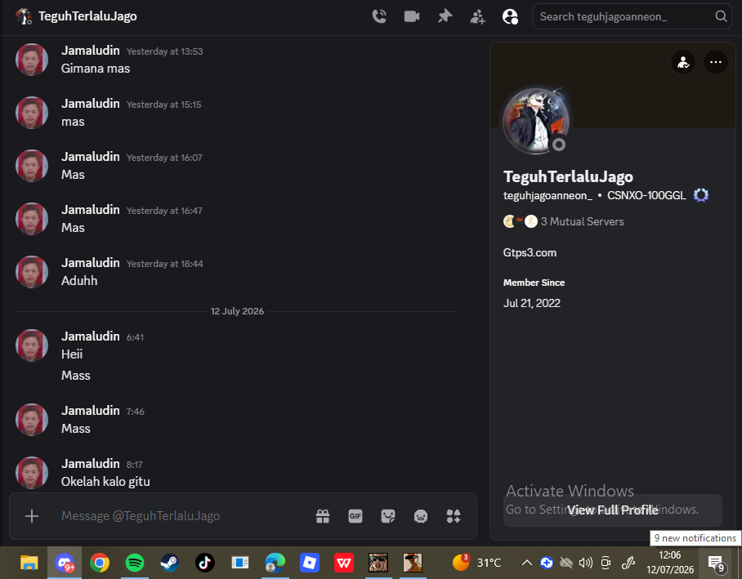Click TeguhTerlaluJago profile avatar in panel
742x579 pixels.
[x=536, y=121]
